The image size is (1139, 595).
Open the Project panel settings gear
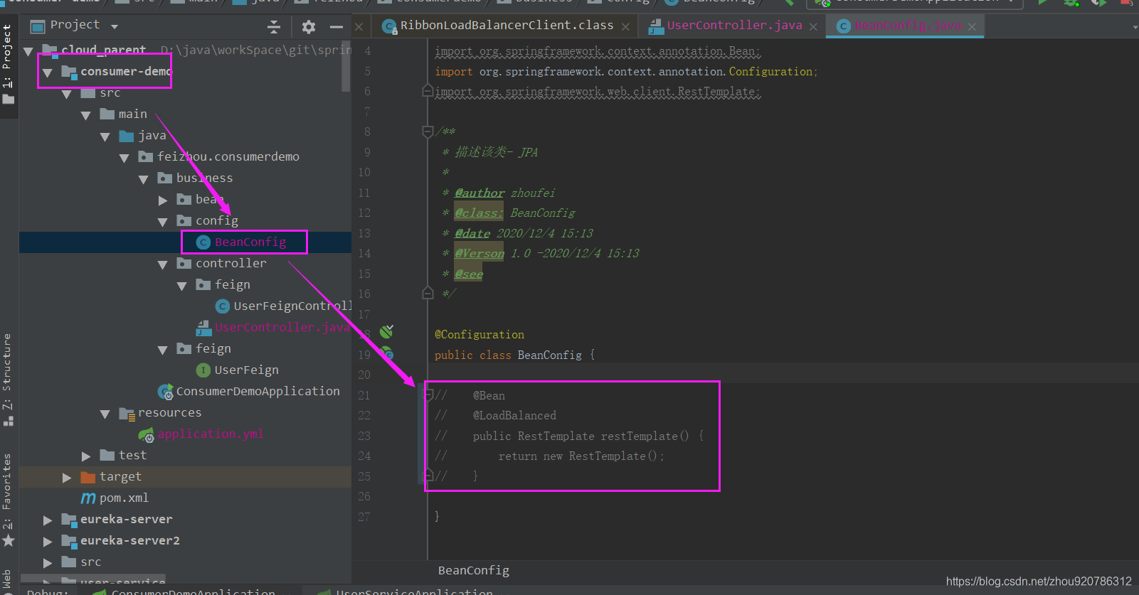[x=308, y=27]
